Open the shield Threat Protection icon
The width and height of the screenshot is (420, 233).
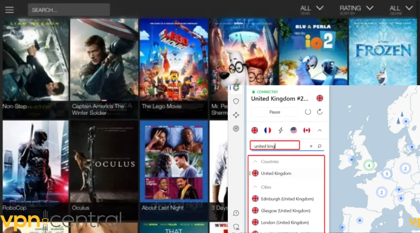point(236,101)
